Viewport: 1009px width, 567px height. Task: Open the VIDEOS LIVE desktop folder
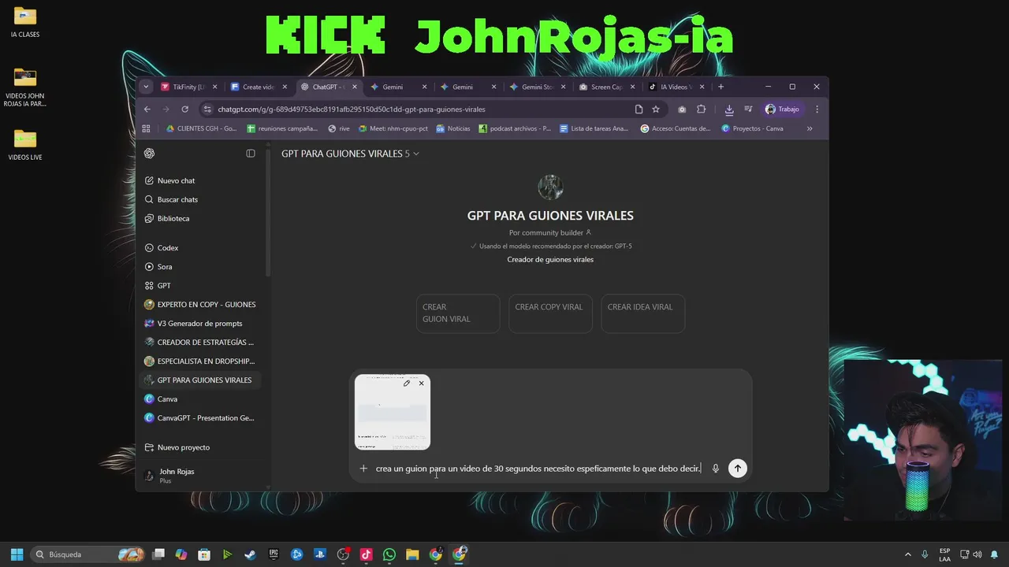[x=25, y=145]
